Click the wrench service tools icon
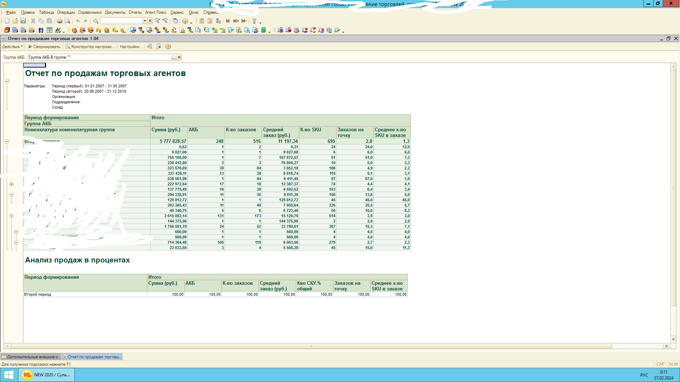Screen dimensions: 680x382 coord(254,21)
